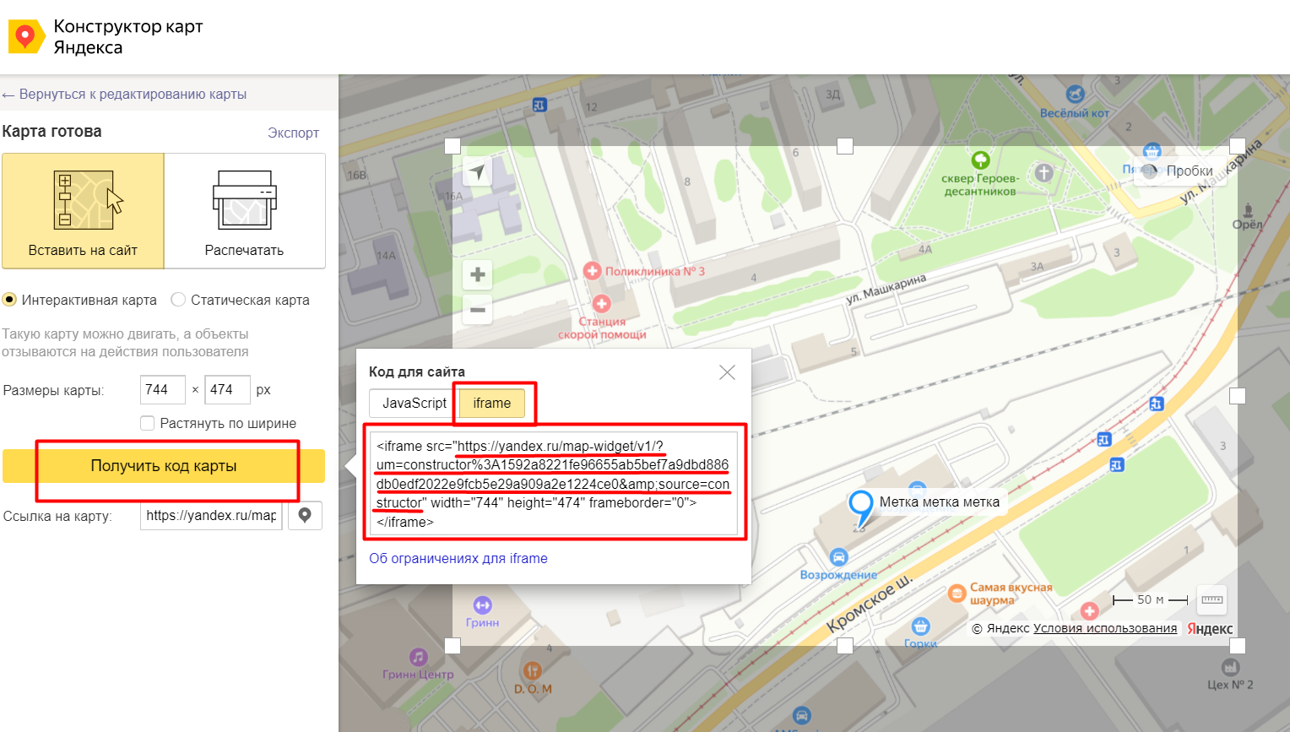Click the Метка метка метка label text
Viewport: 1290px width, 732px height.
(940, 502)
